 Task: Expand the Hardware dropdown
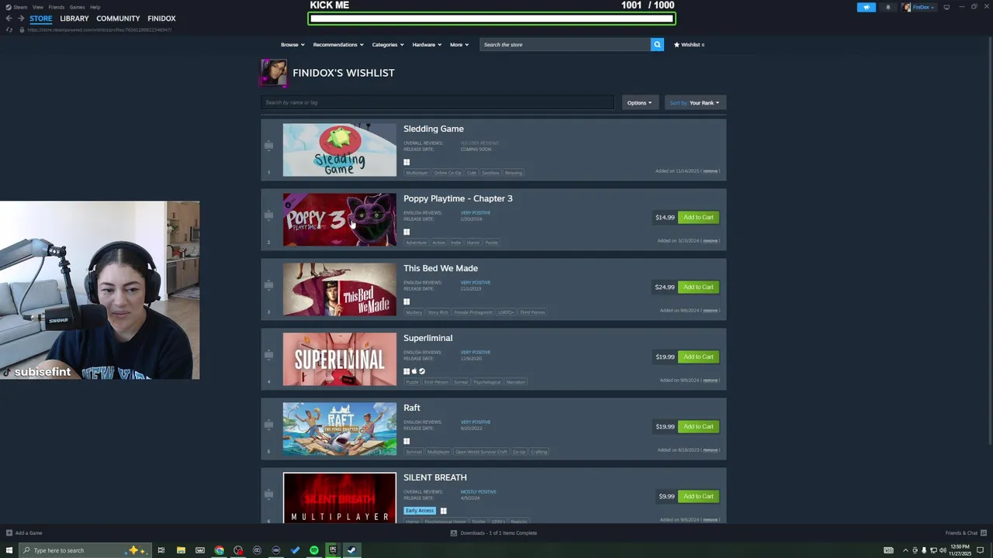click(x=427, y=44)
